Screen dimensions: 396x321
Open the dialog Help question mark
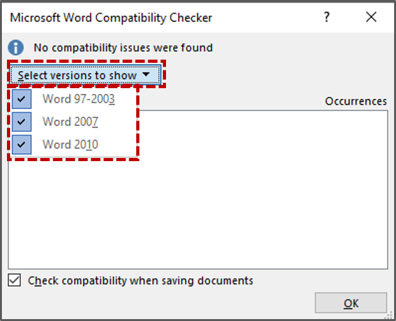pos(327,17)
